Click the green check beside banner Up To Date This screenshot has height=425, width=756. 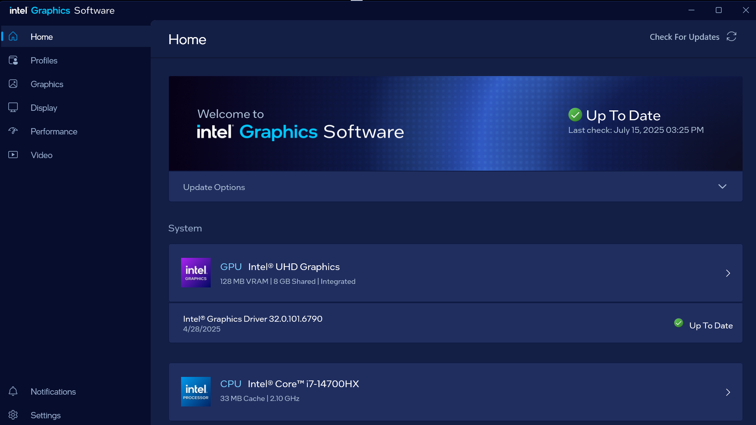[575, 115]
